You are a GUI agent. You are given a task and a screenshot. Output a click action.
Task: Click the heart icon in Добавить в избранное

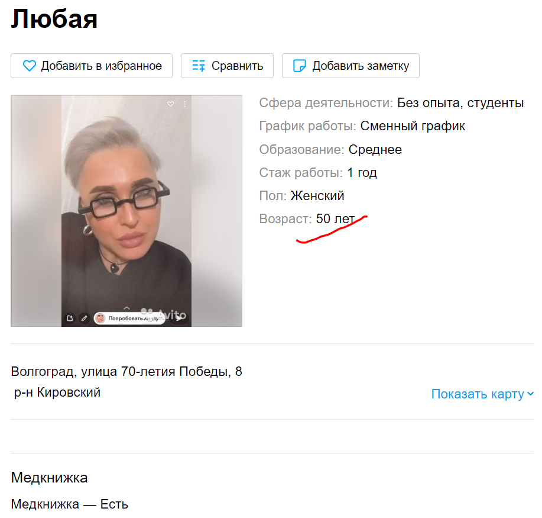(30, 66)
